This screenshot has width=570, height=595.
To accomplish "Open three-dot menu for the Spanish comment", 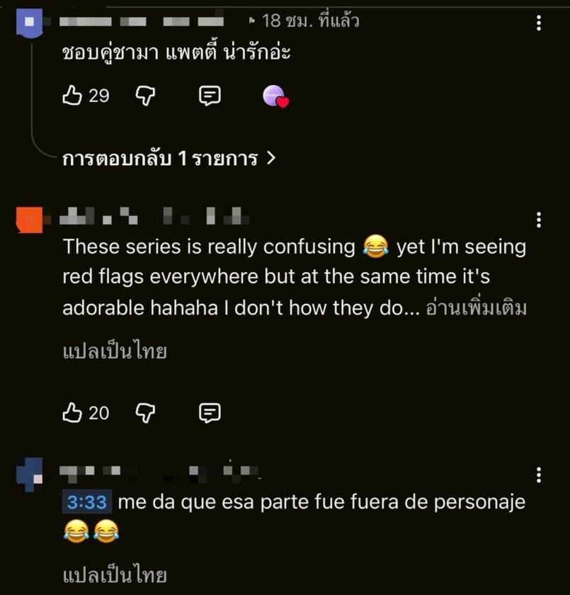I will tap(539, 475).
